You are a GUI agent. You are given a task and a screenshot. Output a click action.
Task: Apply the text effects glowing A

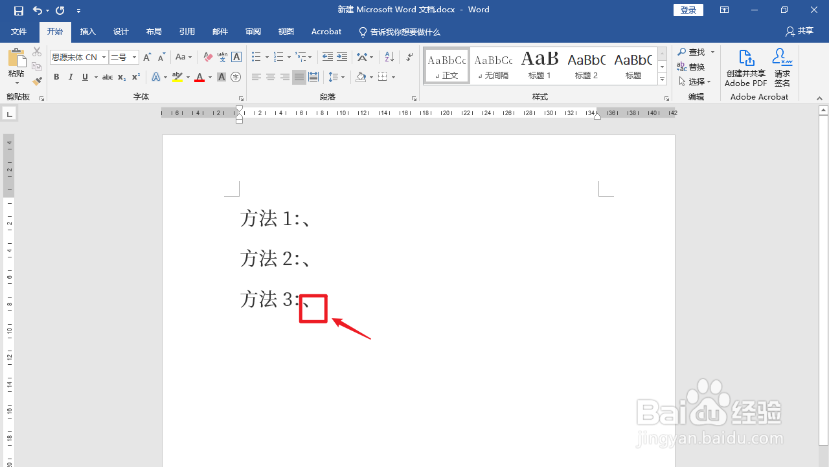[x=155, y=77]
